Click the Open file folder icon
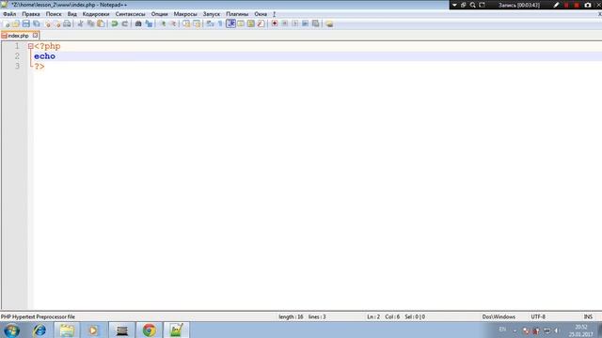This screenshot has width=602, height=338. 16,23
